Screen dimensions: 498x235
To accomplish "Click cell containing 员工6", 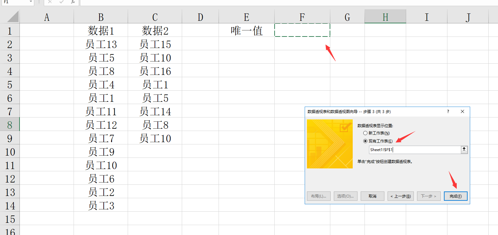I will pyautogui.click(x=101, y=179).
